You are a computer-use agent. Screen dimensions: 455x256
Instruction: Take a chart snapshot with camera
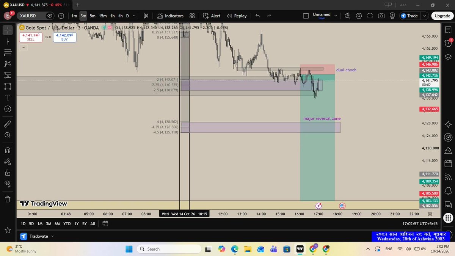tap(381, 16)
